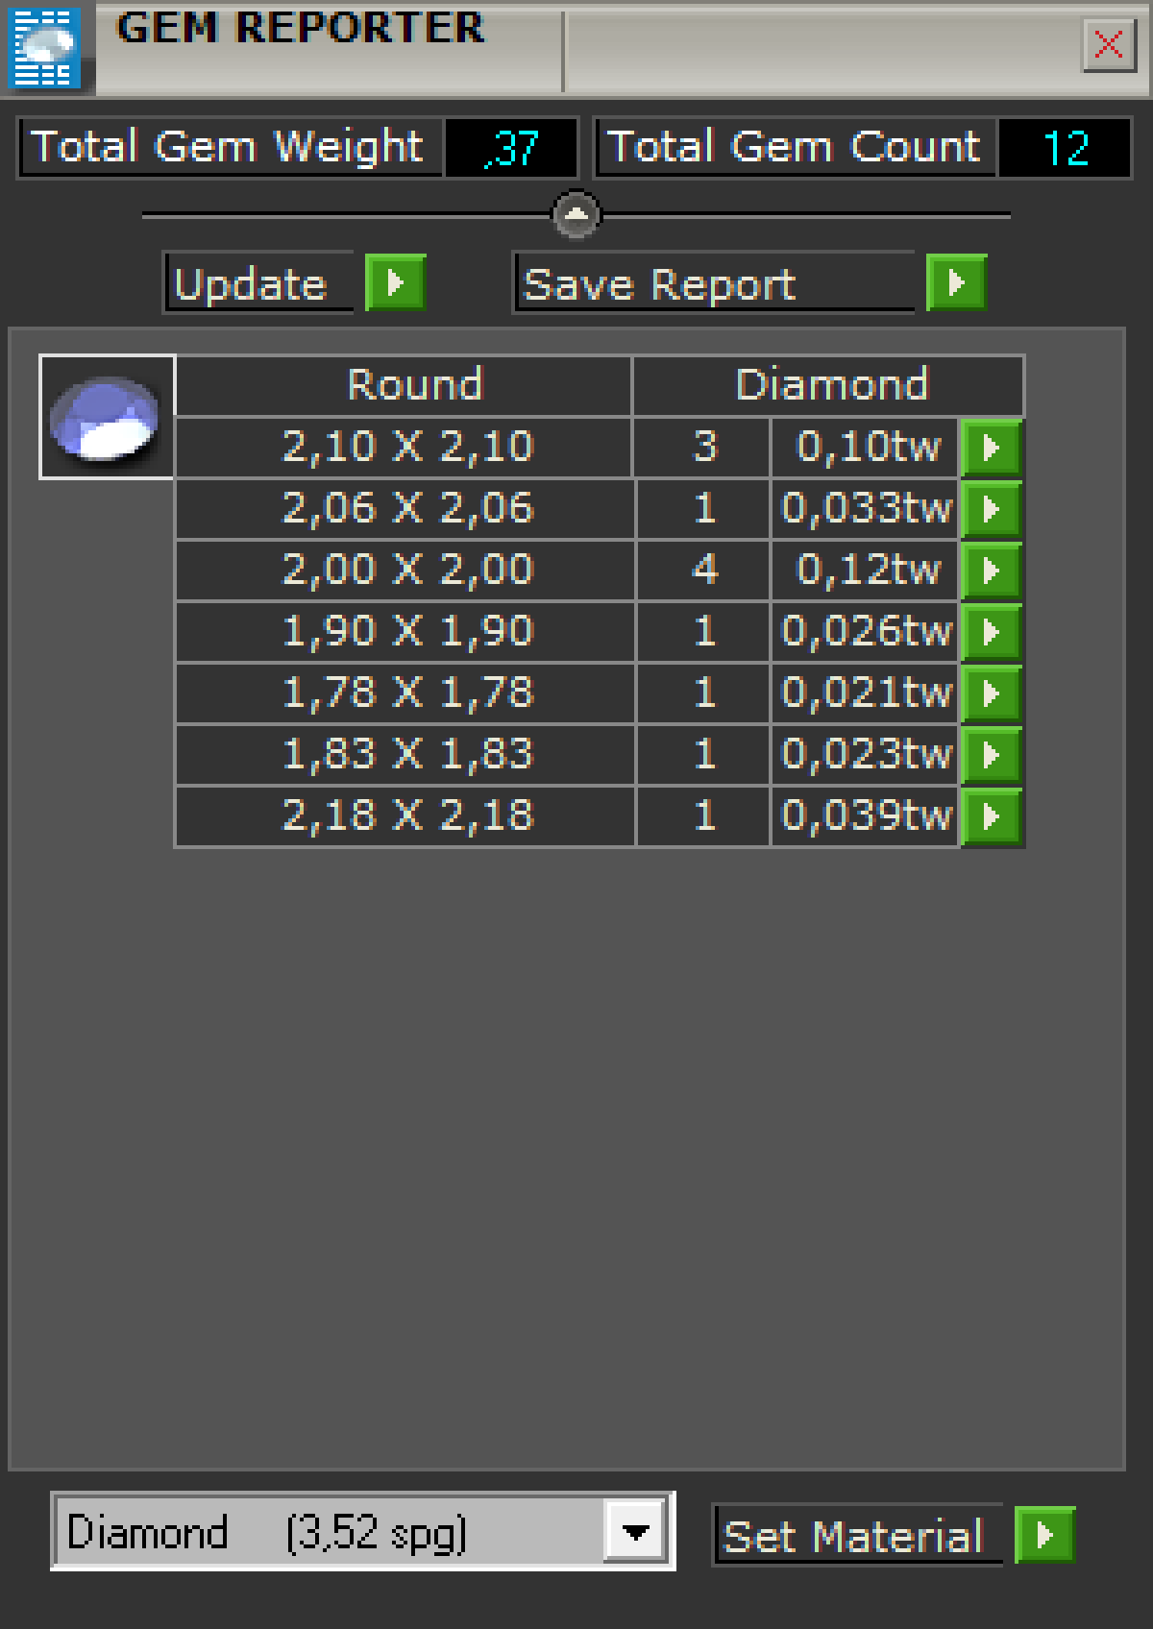Image resolution: width=1153 pixels, height=1629 pixels.
Task: Select the round gem thumbnail
Action: [106, 417]
